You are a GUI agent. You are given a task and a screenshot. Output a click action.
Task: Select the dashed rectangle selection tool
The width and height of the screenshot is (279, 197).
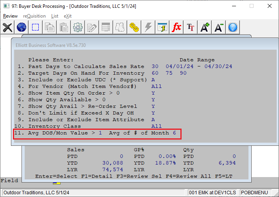point(35,27)
